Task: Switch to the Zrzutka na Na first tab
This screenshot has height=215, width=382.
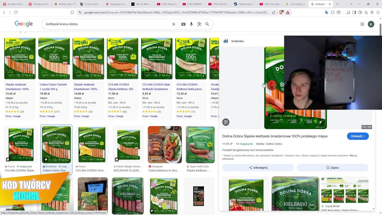Action: click(x=13, y=4)
